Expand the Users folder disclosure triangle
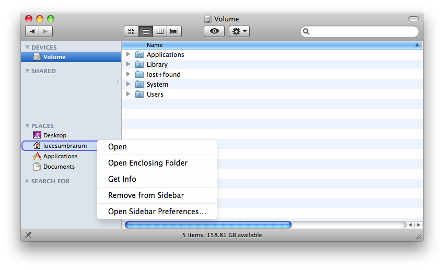The height and width of the screenshot is (270, 444). pyautogui.click(x=128, y=93)
